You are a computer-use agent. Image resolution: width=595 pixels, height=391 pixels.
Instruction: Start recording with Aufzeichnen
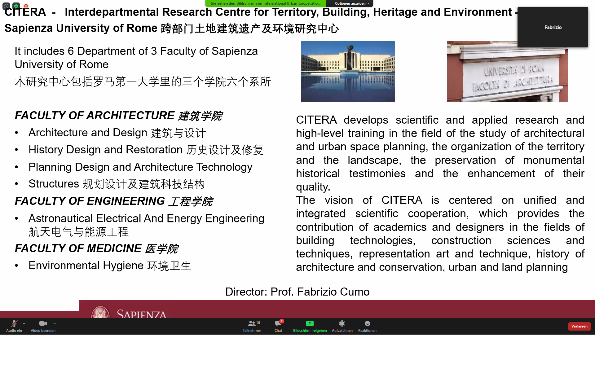pos(342,326)
